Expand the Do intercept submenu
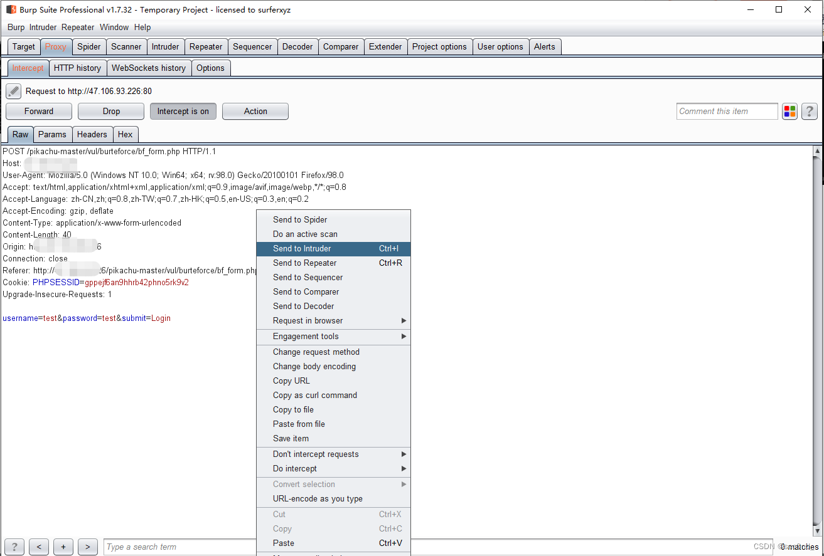 pyautogui.click(x=333, y=468)
